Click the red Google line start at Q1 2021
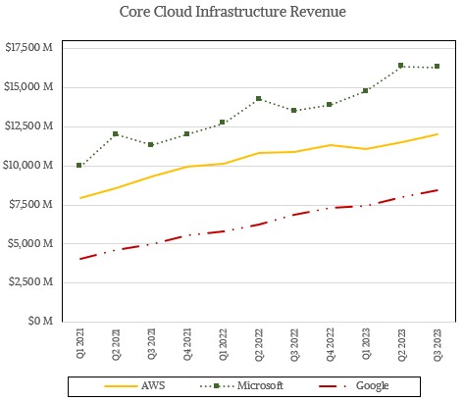 [x=80, y=259]
